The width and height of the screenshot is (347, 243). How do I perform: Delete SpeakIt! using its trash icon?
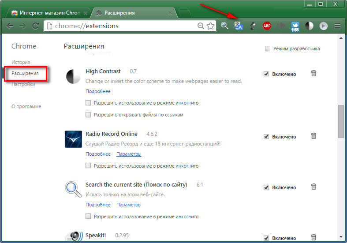[313, 237]
